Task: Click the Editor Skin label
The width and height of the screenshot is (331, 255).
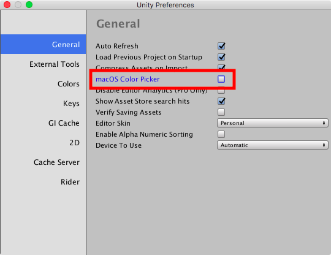Action: (x=113, y=123)
